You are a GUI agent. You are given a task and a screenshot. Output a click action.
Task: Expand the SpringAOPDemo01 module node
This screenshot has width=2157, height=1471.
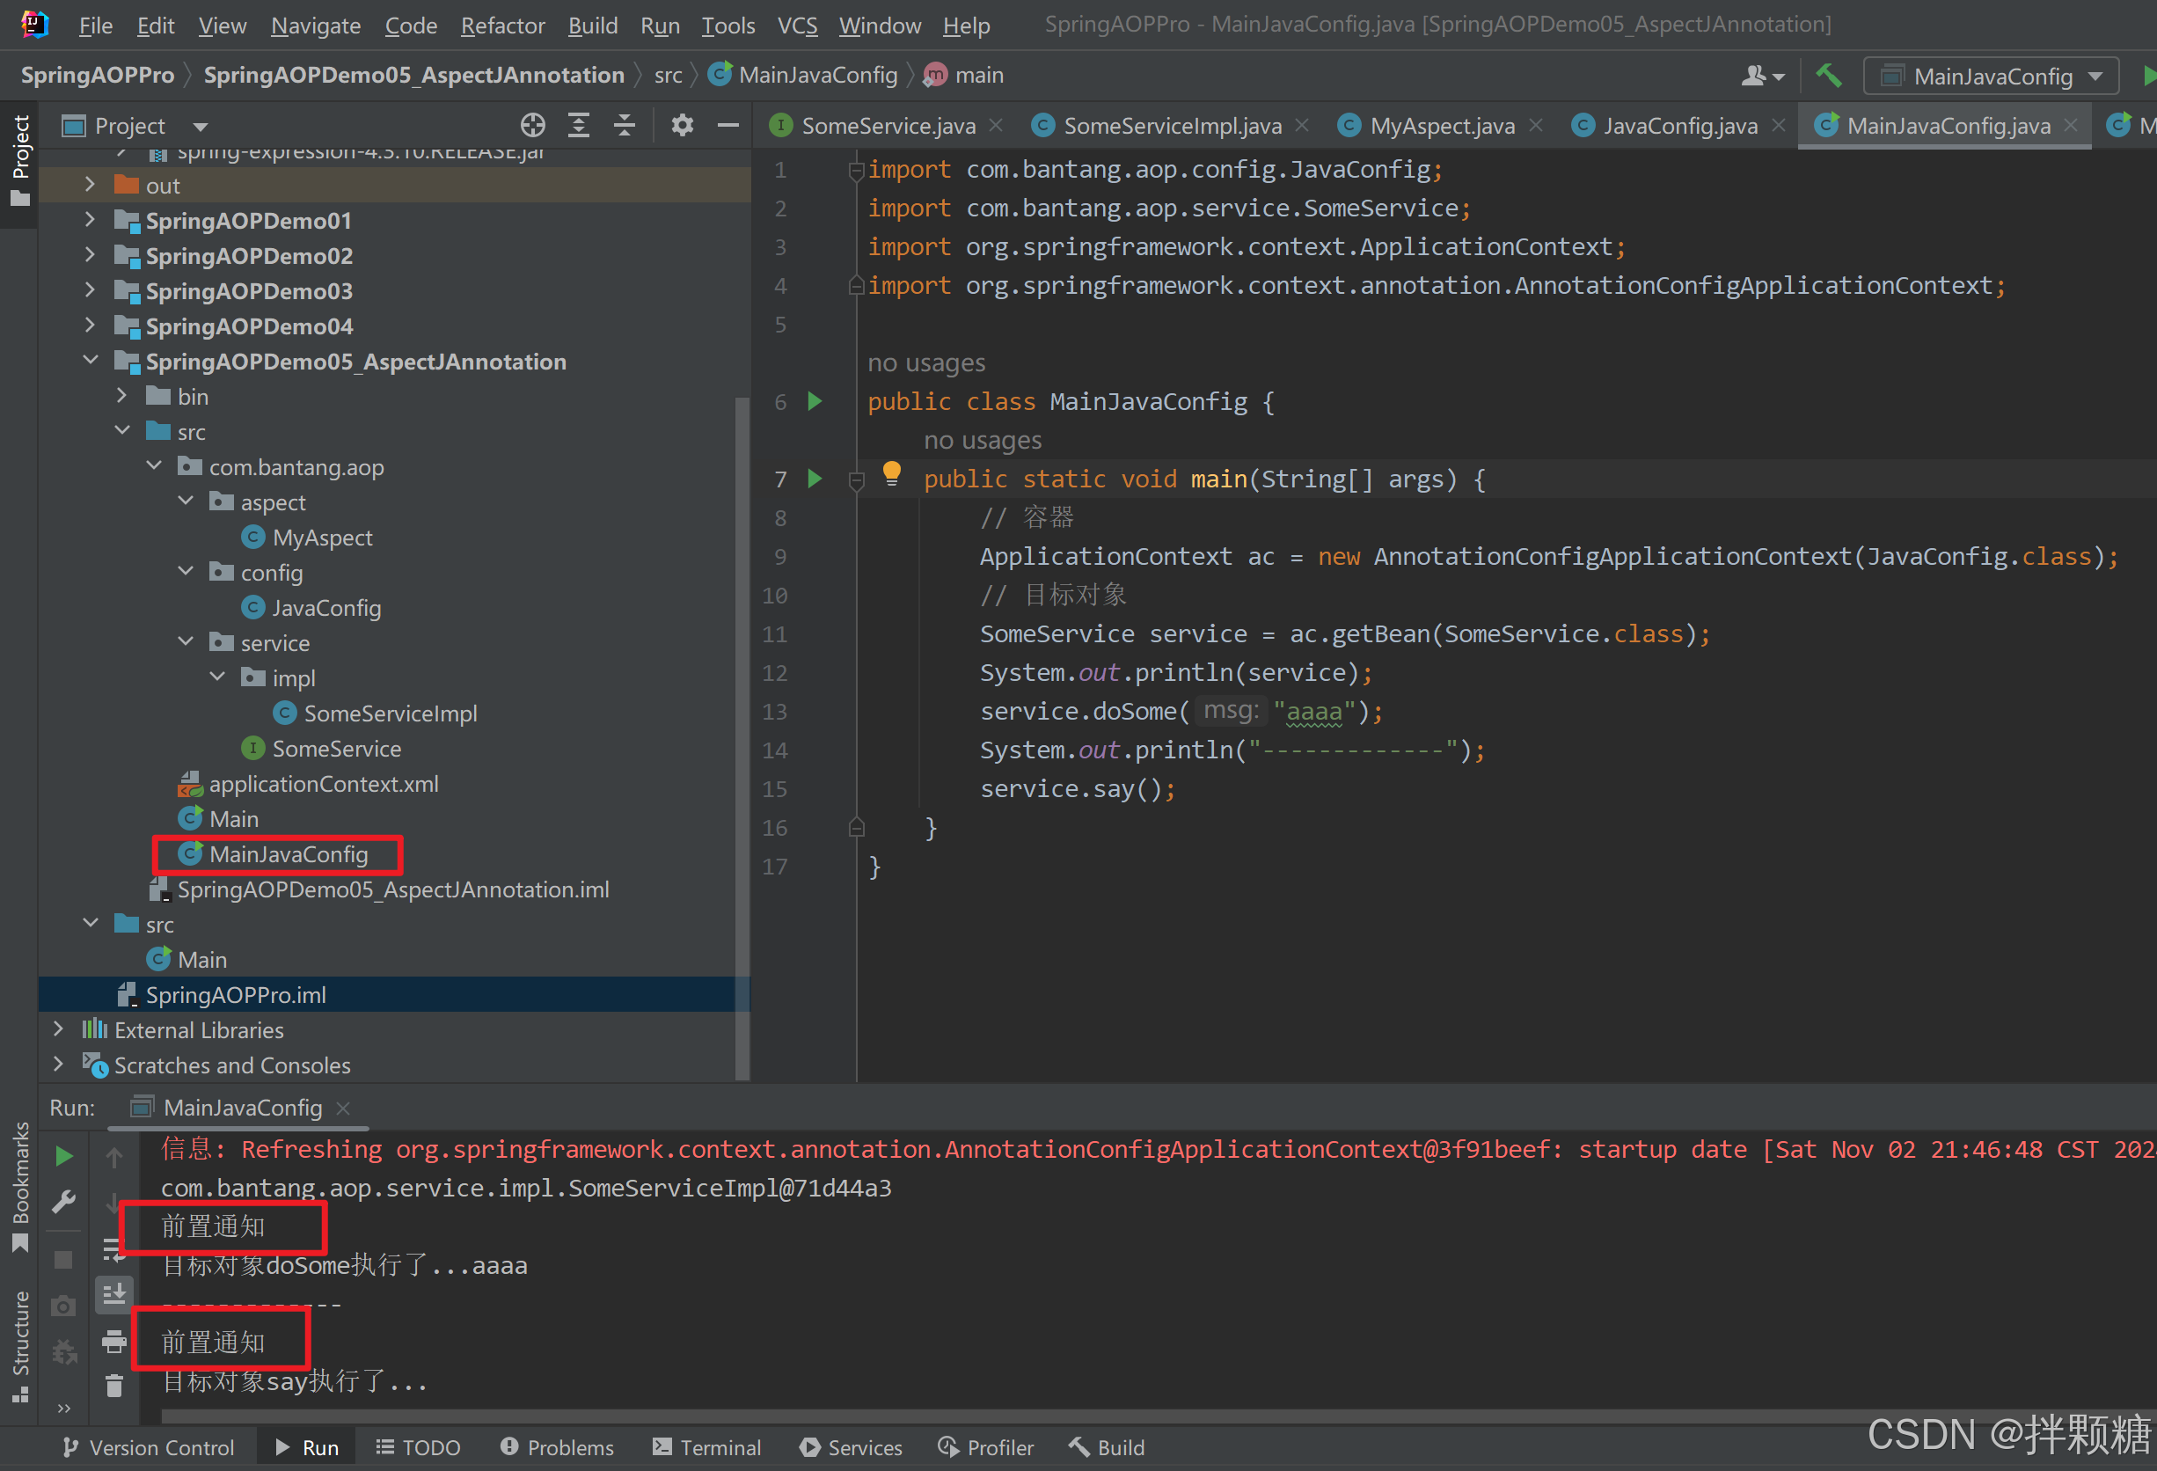[90, 220]
